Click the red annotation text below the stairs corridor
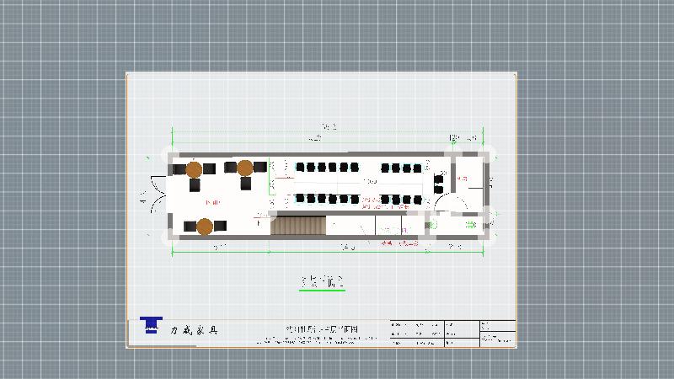Image resolution: width=674 pixels, height=379 pixels. click(399, 243)
